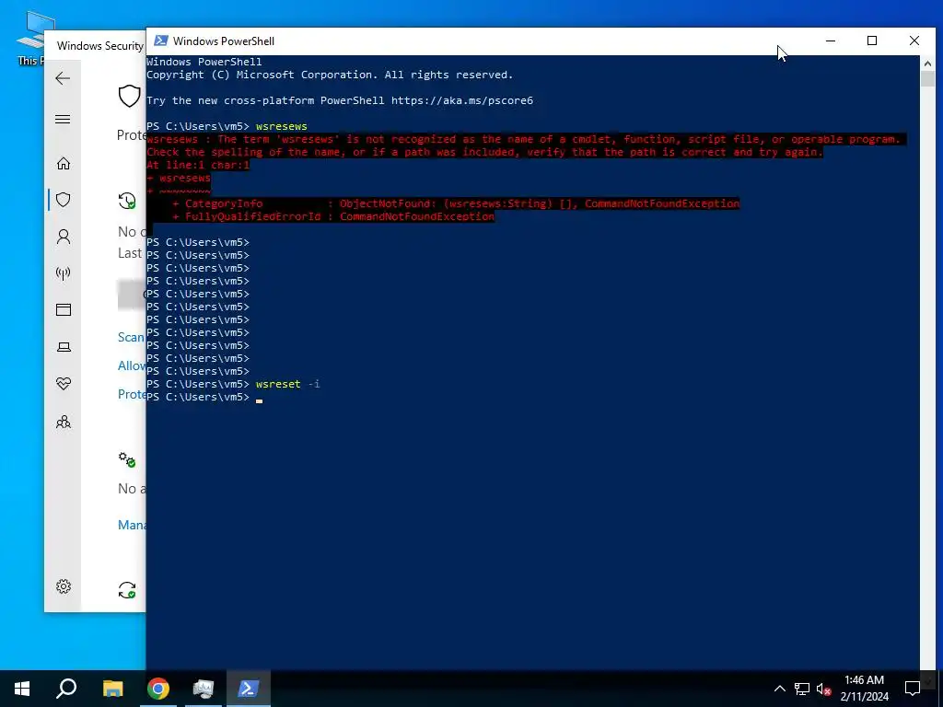943x707 pixels.
Task: Open Family options people icon
Action: 64,422
